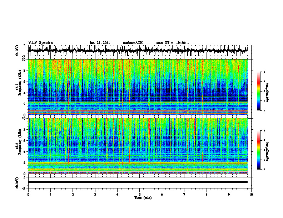Click the "-3" label on ch.1 color bar
Screen dimensions: 283x218
(264, 72)
